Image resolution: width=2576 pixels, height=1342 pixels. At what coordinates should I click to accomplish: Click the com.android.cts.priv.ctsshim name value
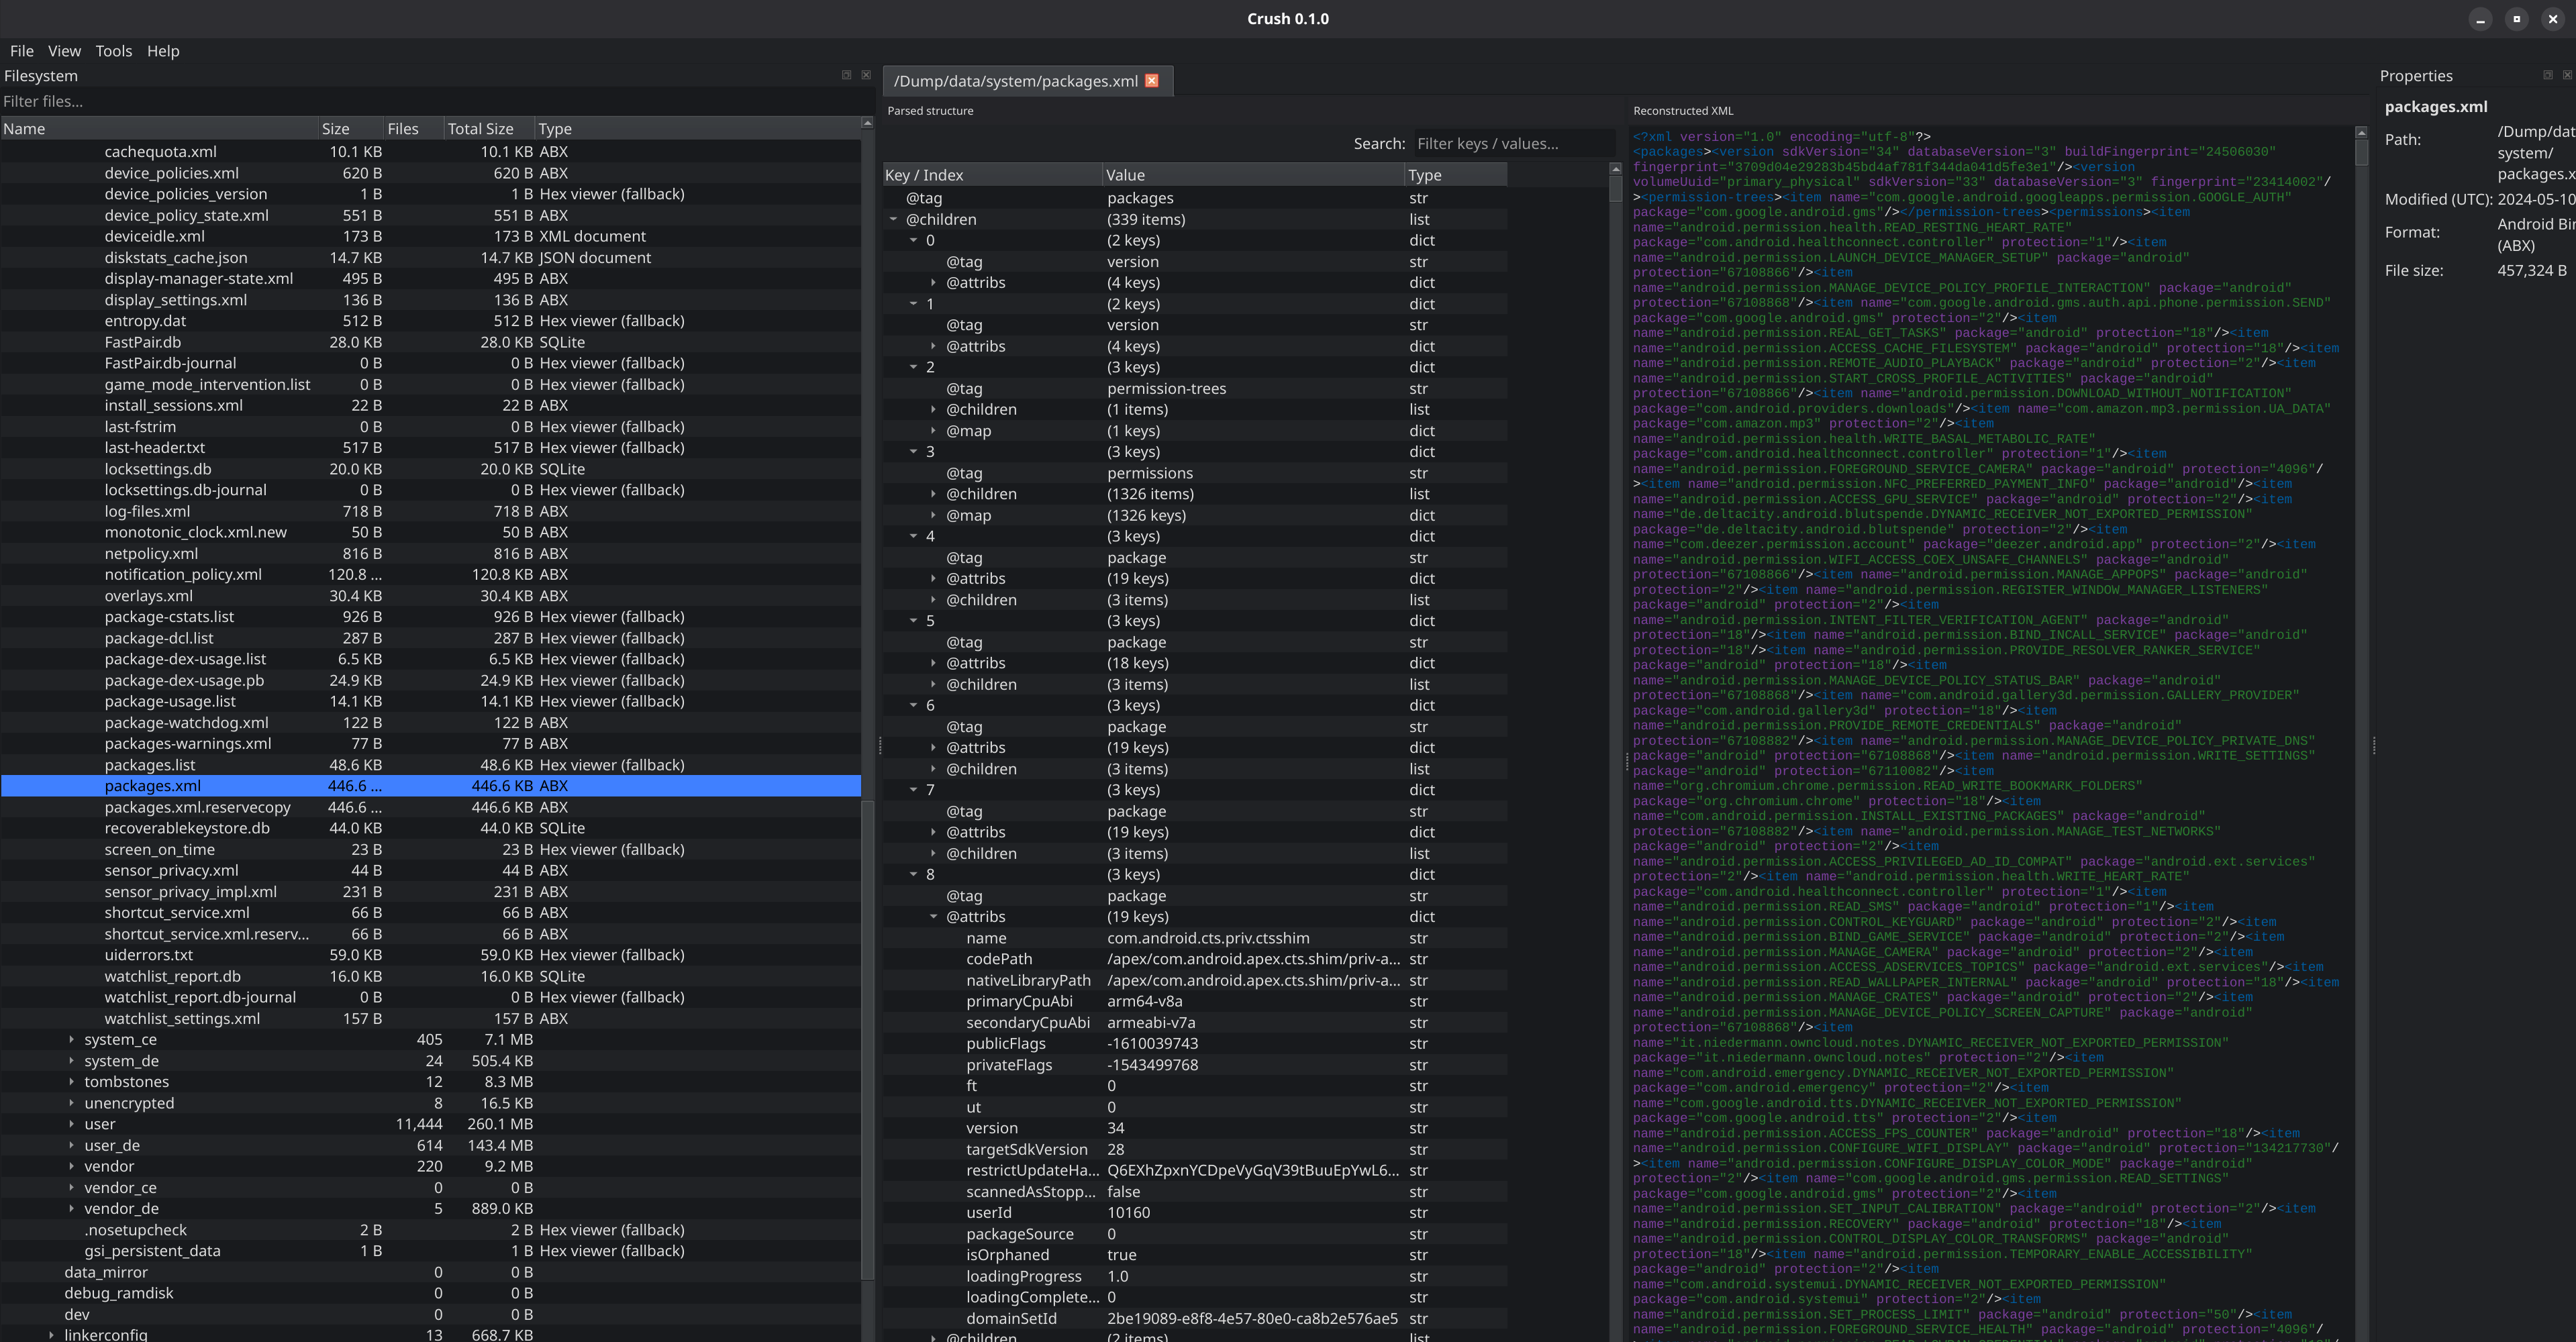[1208, 938]
